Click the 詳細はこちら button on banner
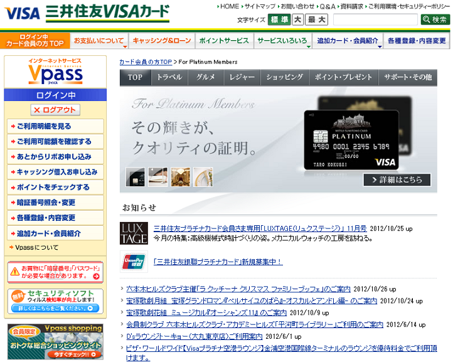This screenshot has height=362, width=453. point(397,179)
